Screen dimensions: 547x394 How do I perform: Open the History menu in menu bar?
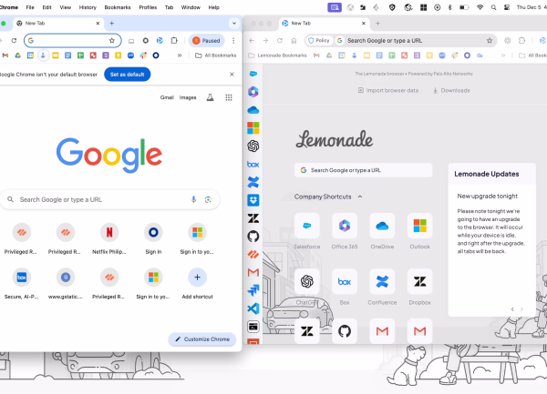click(x=88, y=7)
